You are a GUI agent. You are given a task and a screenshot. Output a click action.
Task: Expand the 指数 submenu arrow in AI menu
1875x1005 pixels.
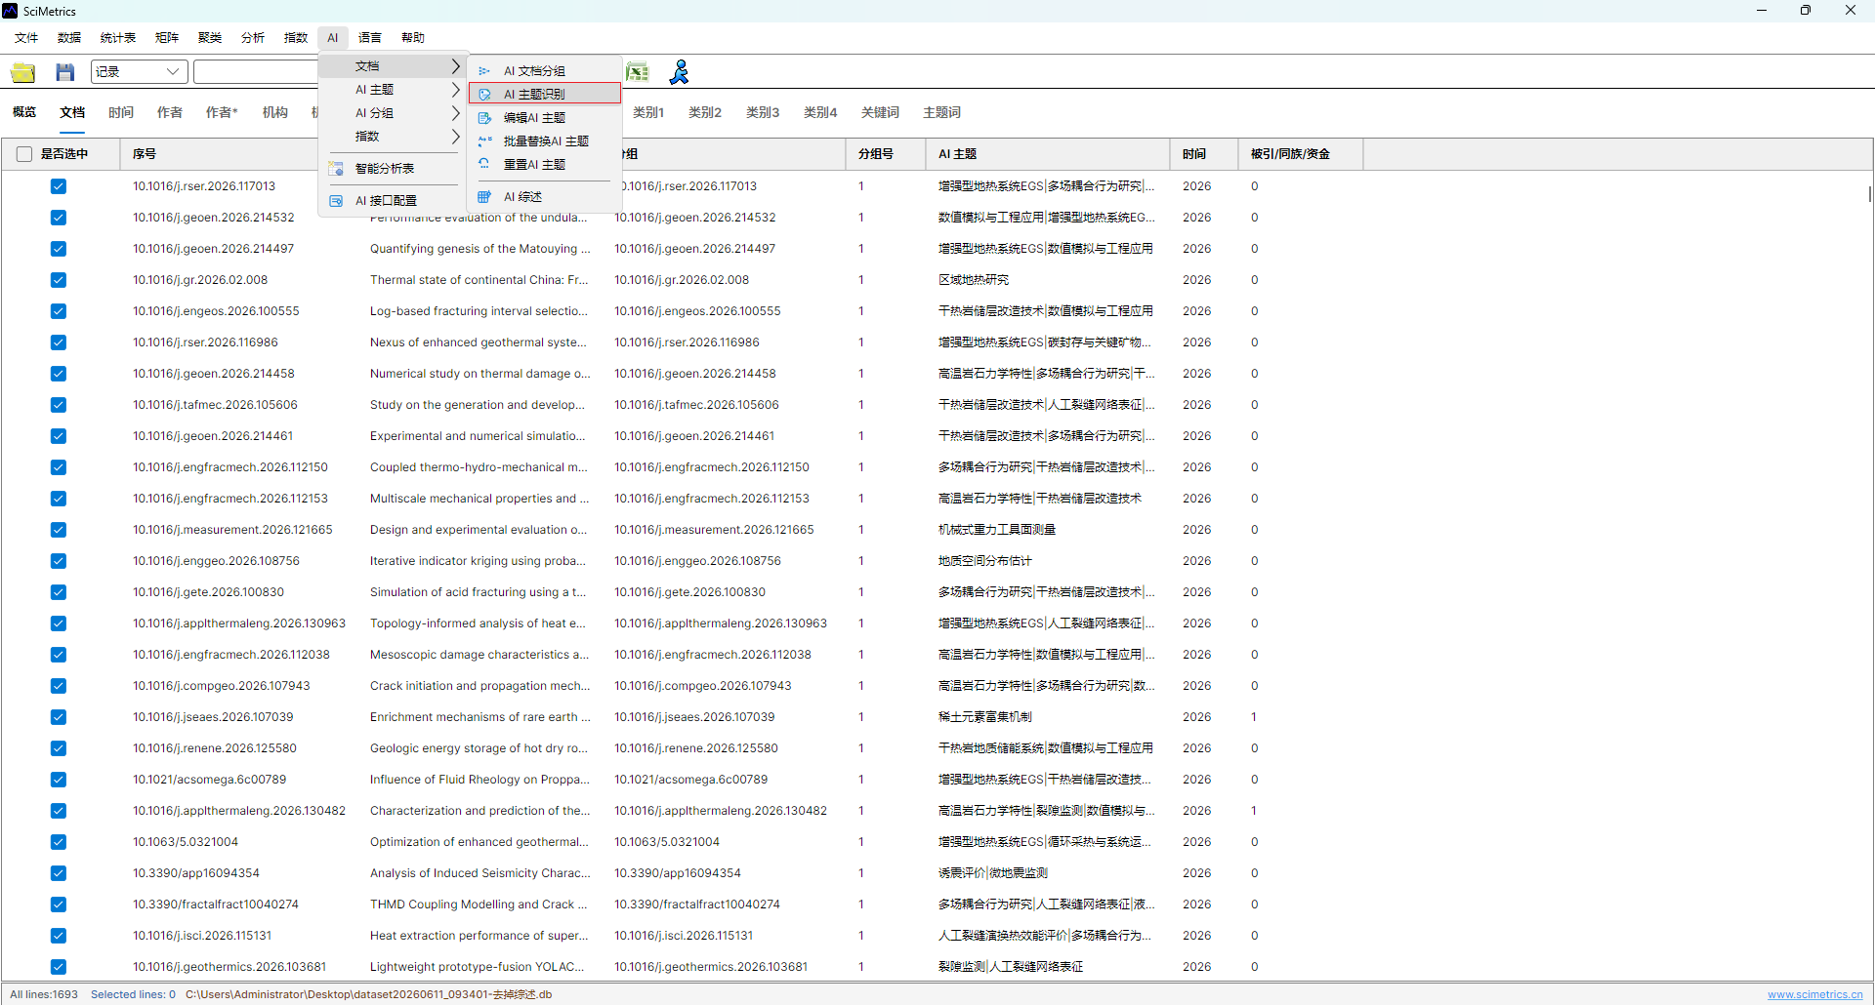tap(455, 137)
